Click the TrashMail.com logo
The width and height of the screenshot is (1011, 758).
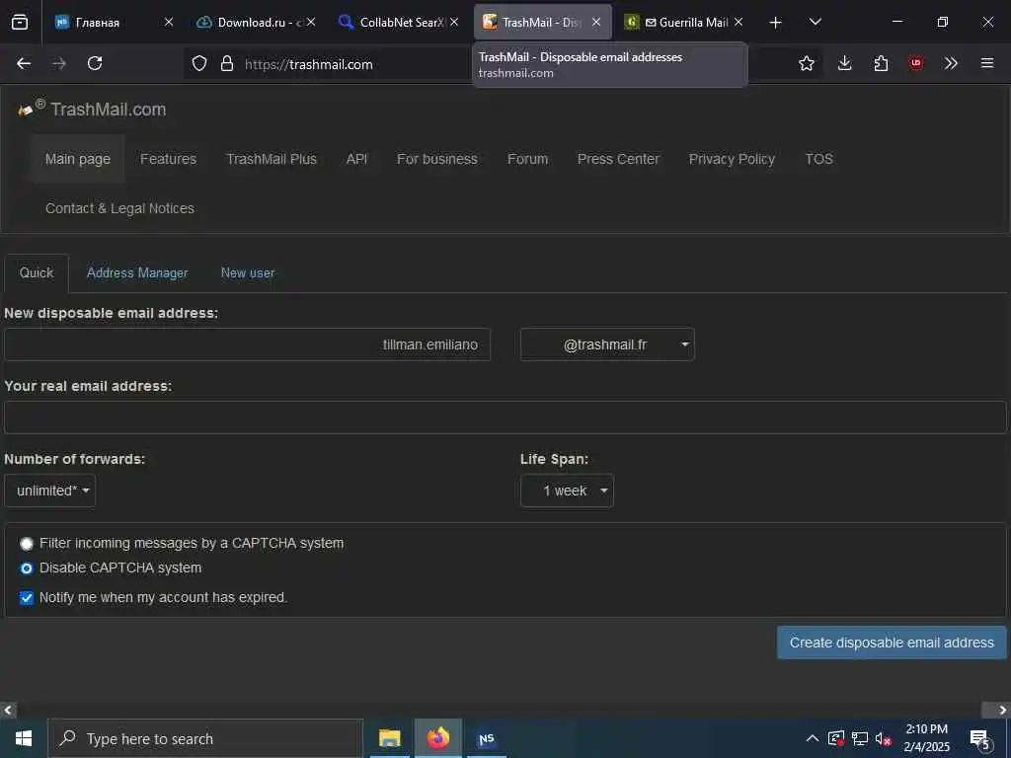pos(92,109)
